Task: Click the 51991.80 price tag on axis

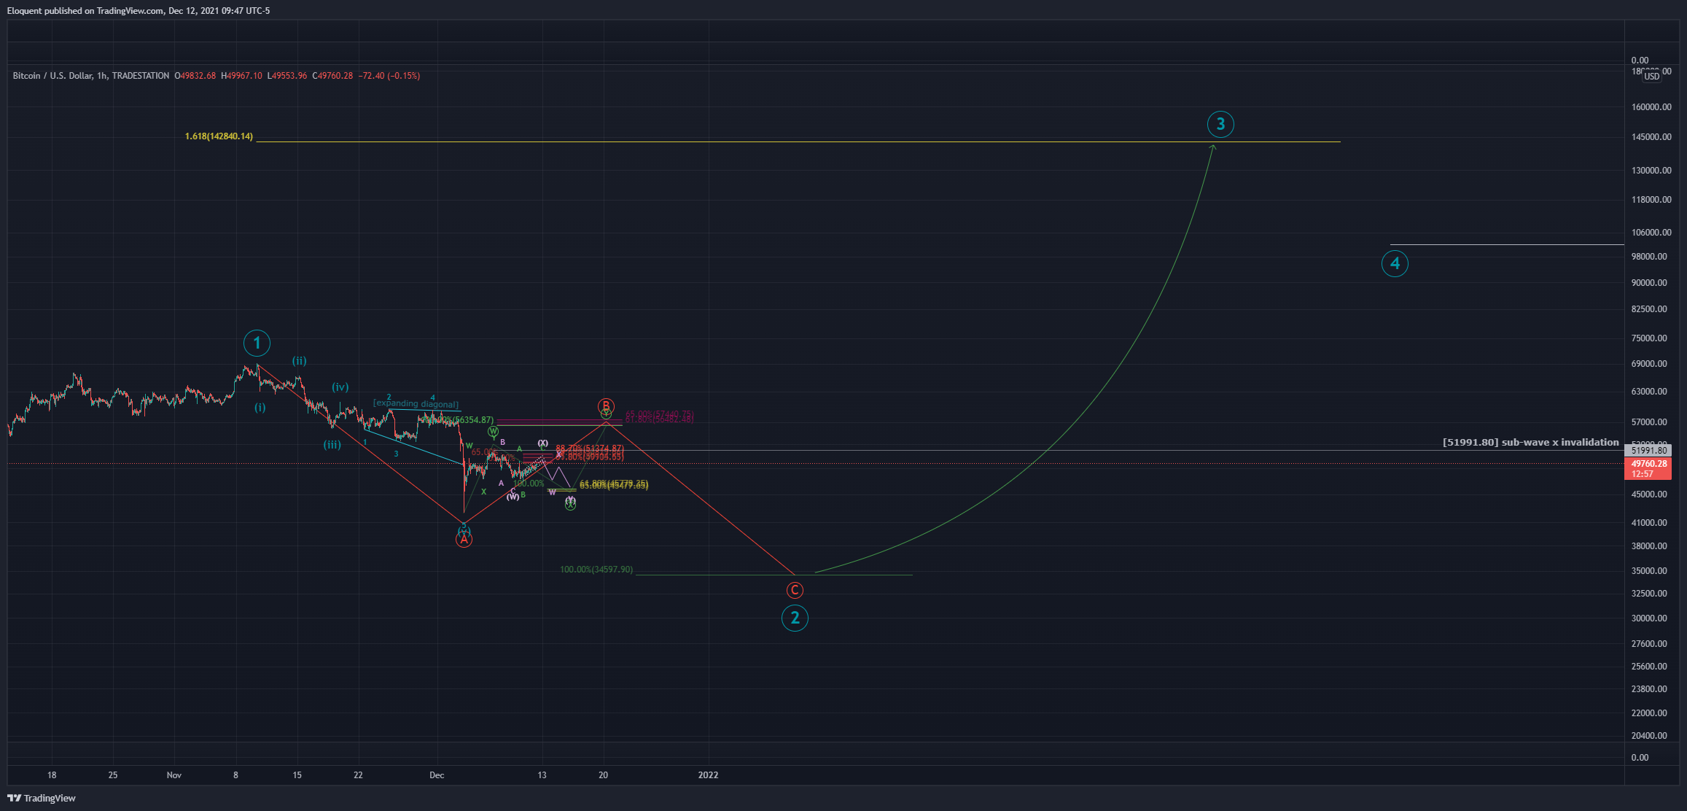Action: (x=1649, y=451)
